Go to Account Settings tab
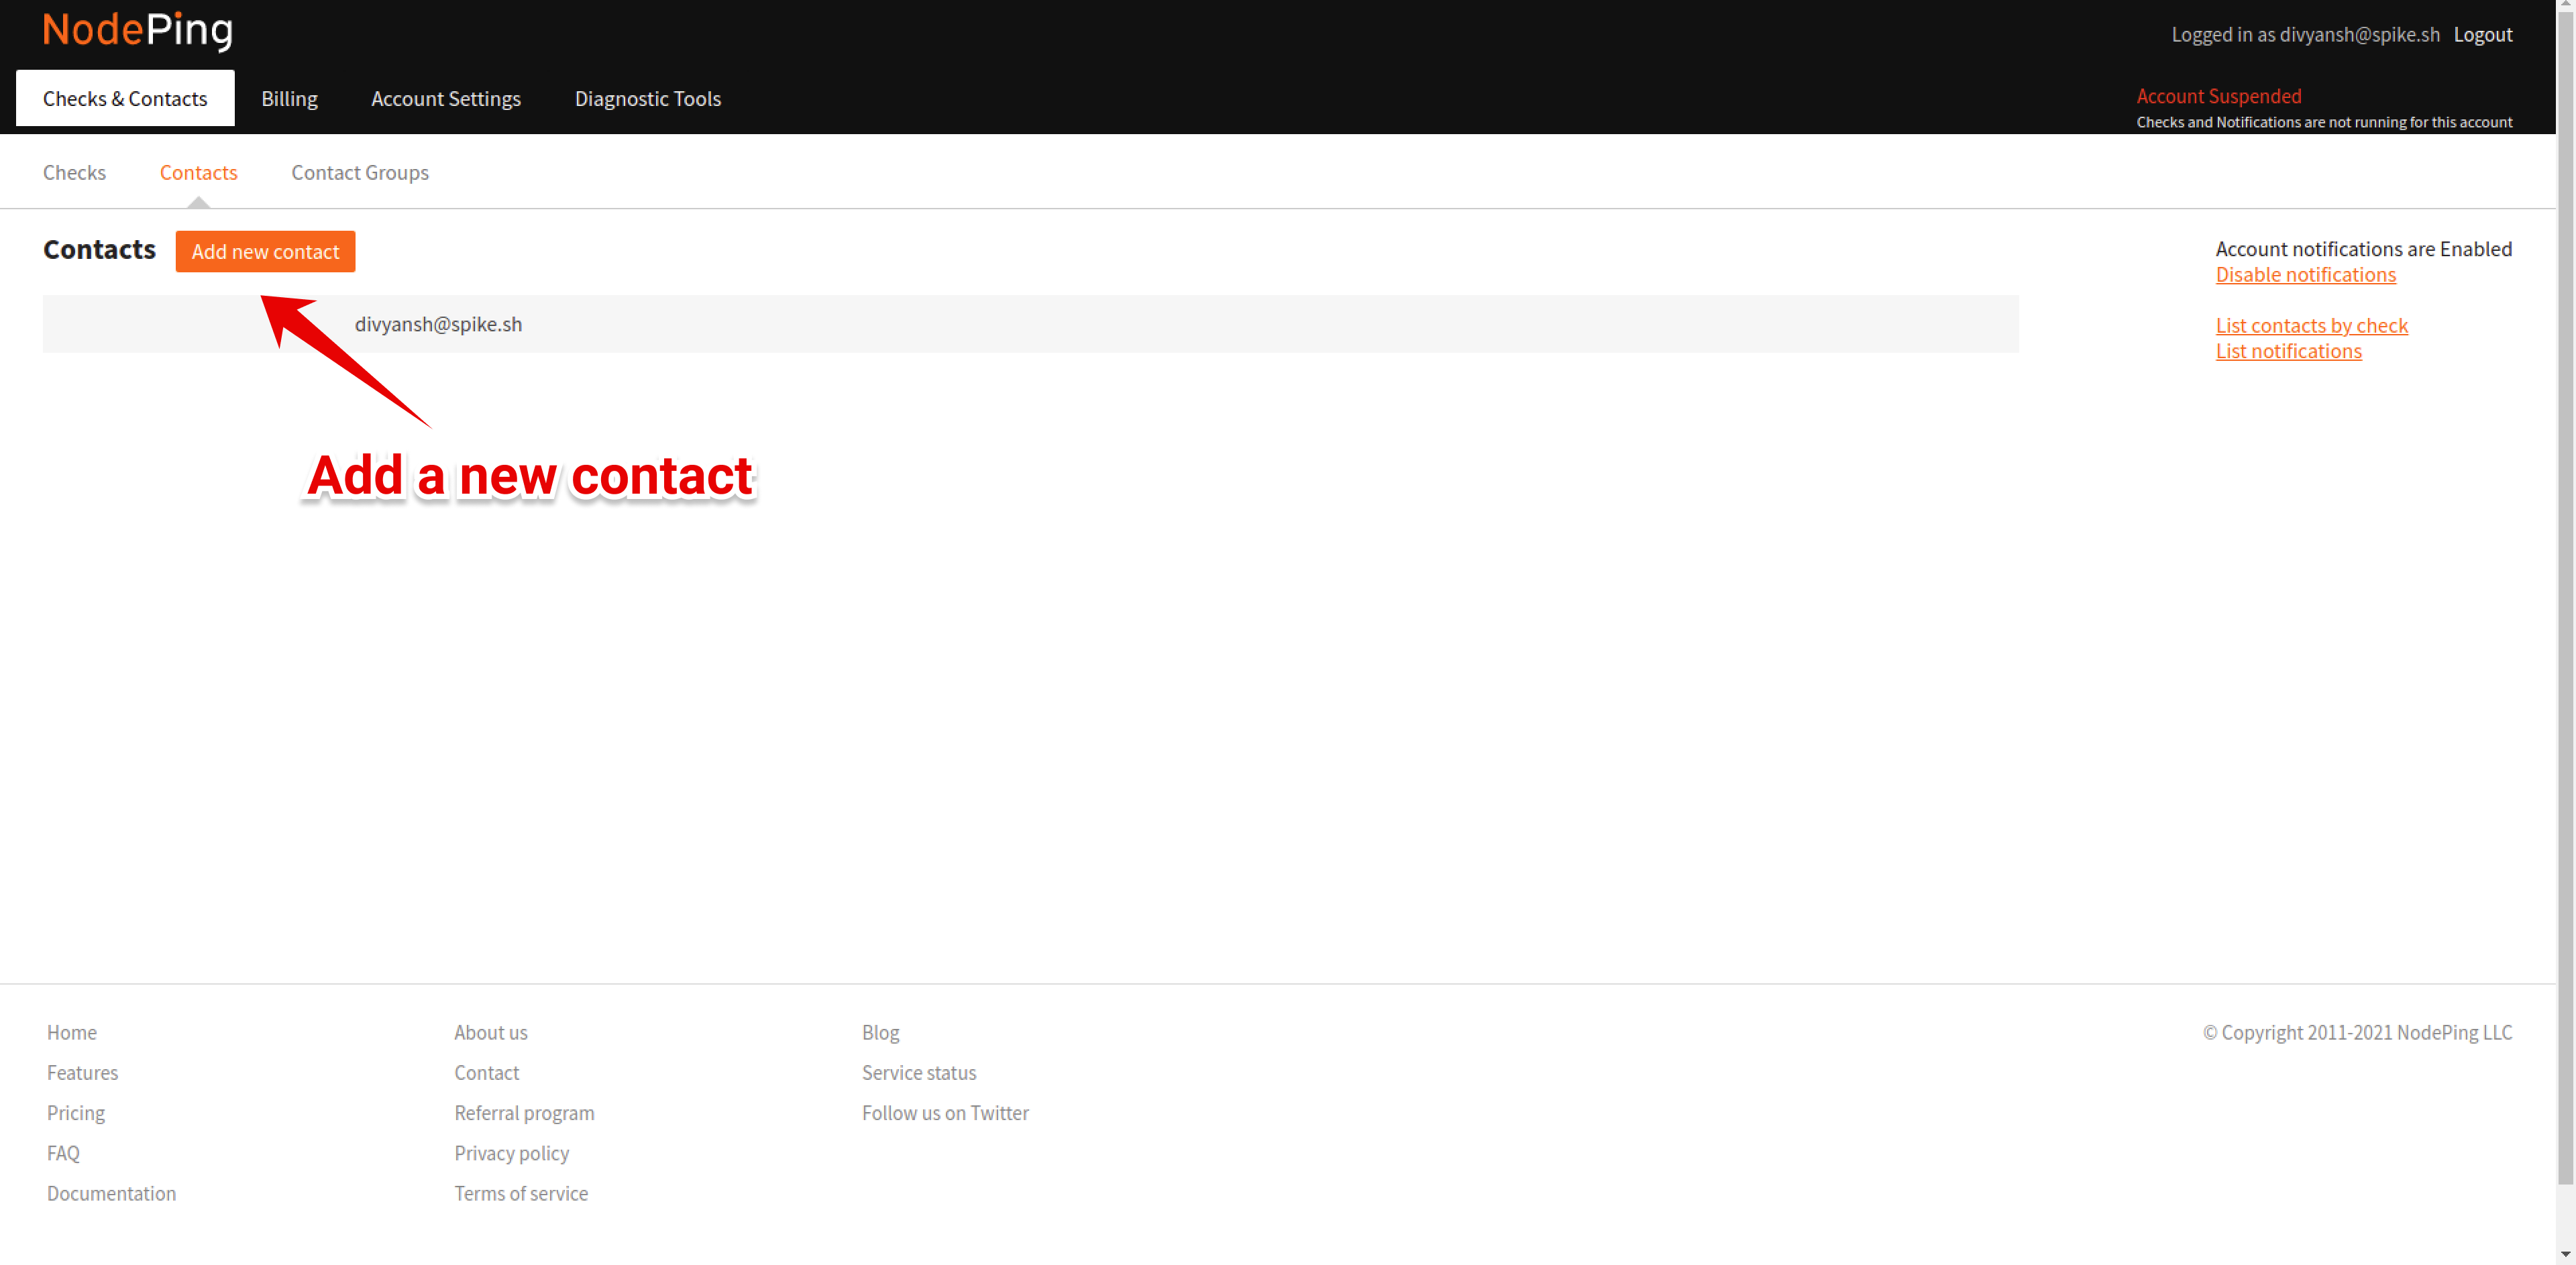 tap(446, 98)
